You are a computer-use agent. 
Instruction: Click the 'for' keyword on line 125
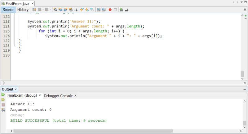coord(42,31)
